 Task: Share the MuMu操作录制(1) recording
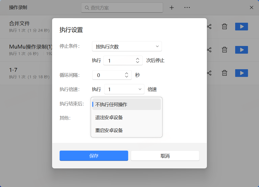point(209,50)
